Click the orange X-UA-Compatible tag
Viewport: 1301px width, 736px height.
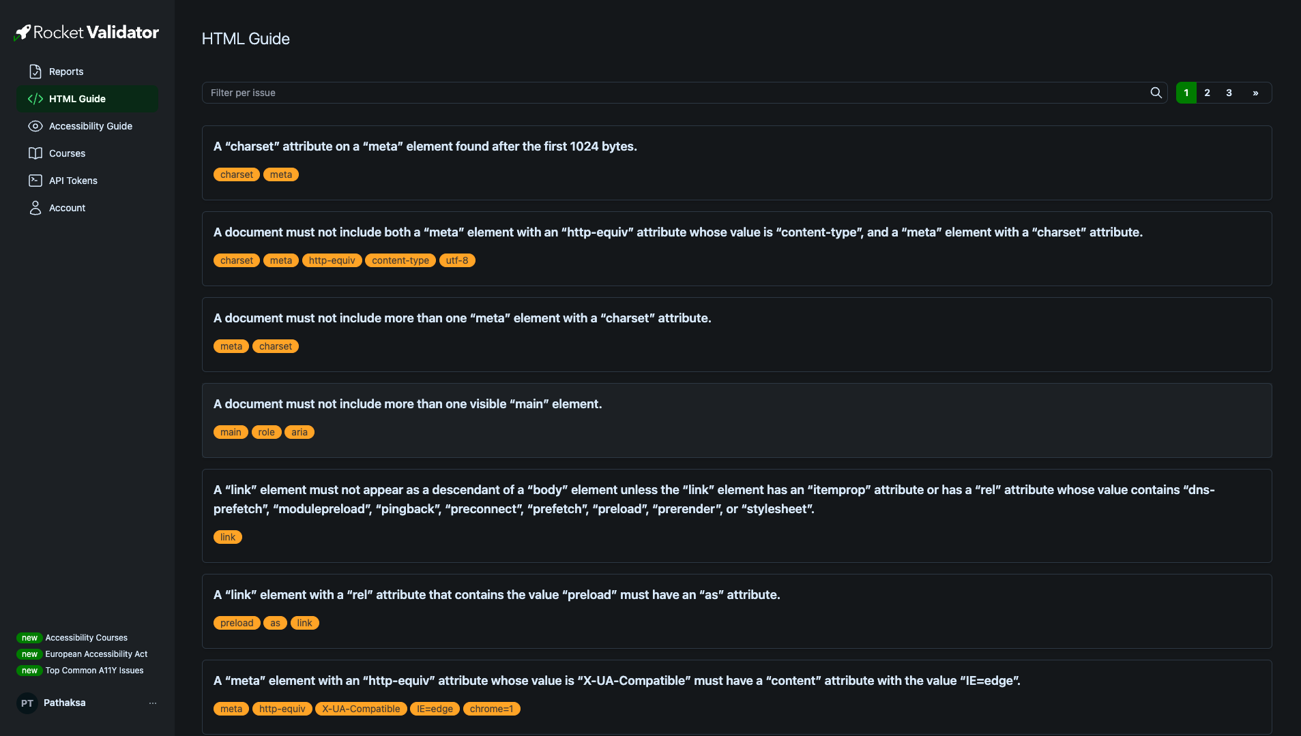pyautogui.click(x=361, y=709)
